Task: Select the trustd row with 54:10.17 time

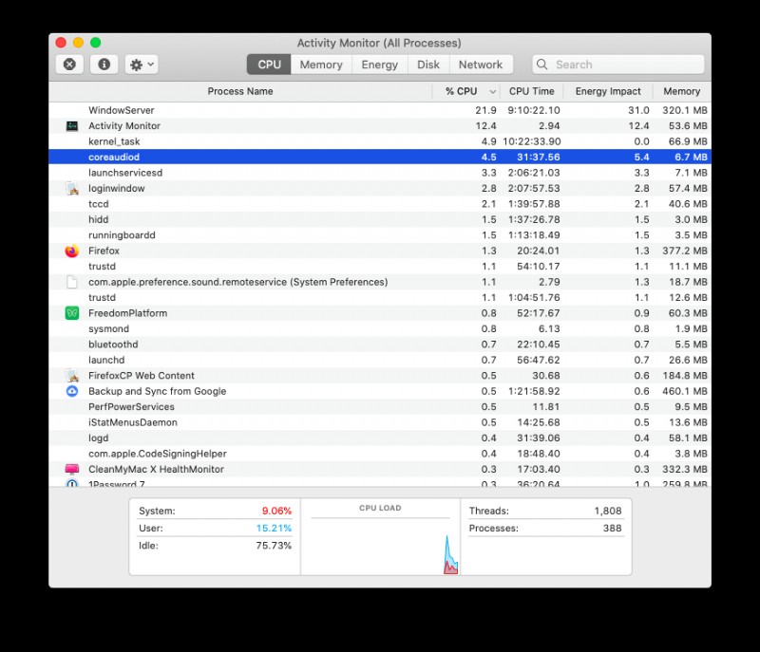Action: pyautogui.click(x=380, y=267)
